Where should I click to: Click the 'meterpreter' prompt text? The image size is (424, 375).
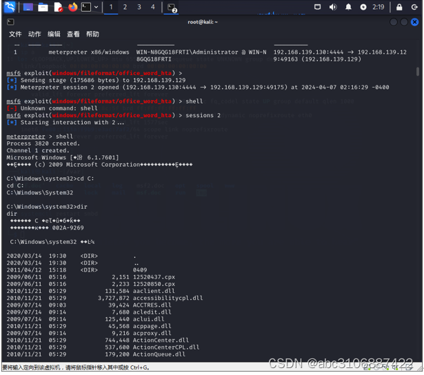(26, 136)
